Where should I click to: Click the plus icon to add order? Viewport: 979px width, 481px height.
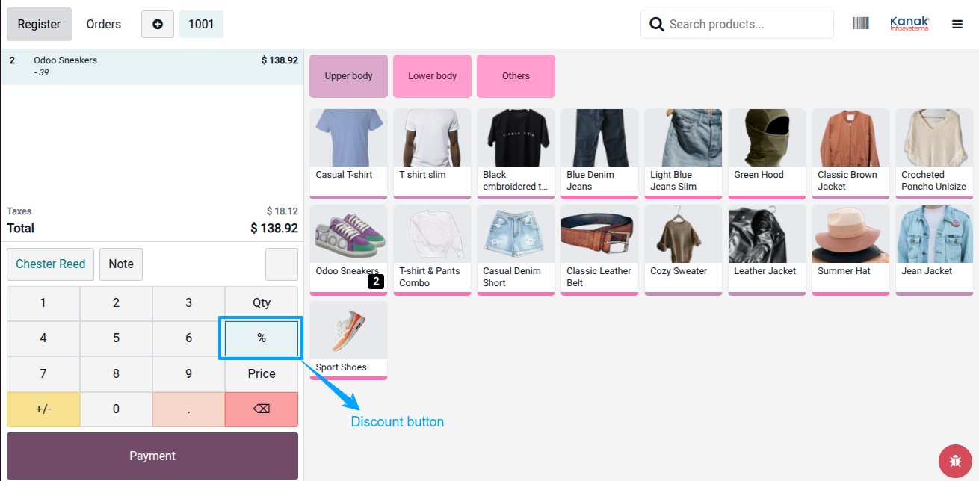158,24
